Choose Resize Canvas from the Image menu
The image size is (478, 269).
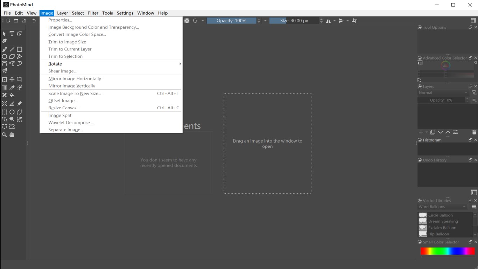pyautogui.click(x=64, y=108)
